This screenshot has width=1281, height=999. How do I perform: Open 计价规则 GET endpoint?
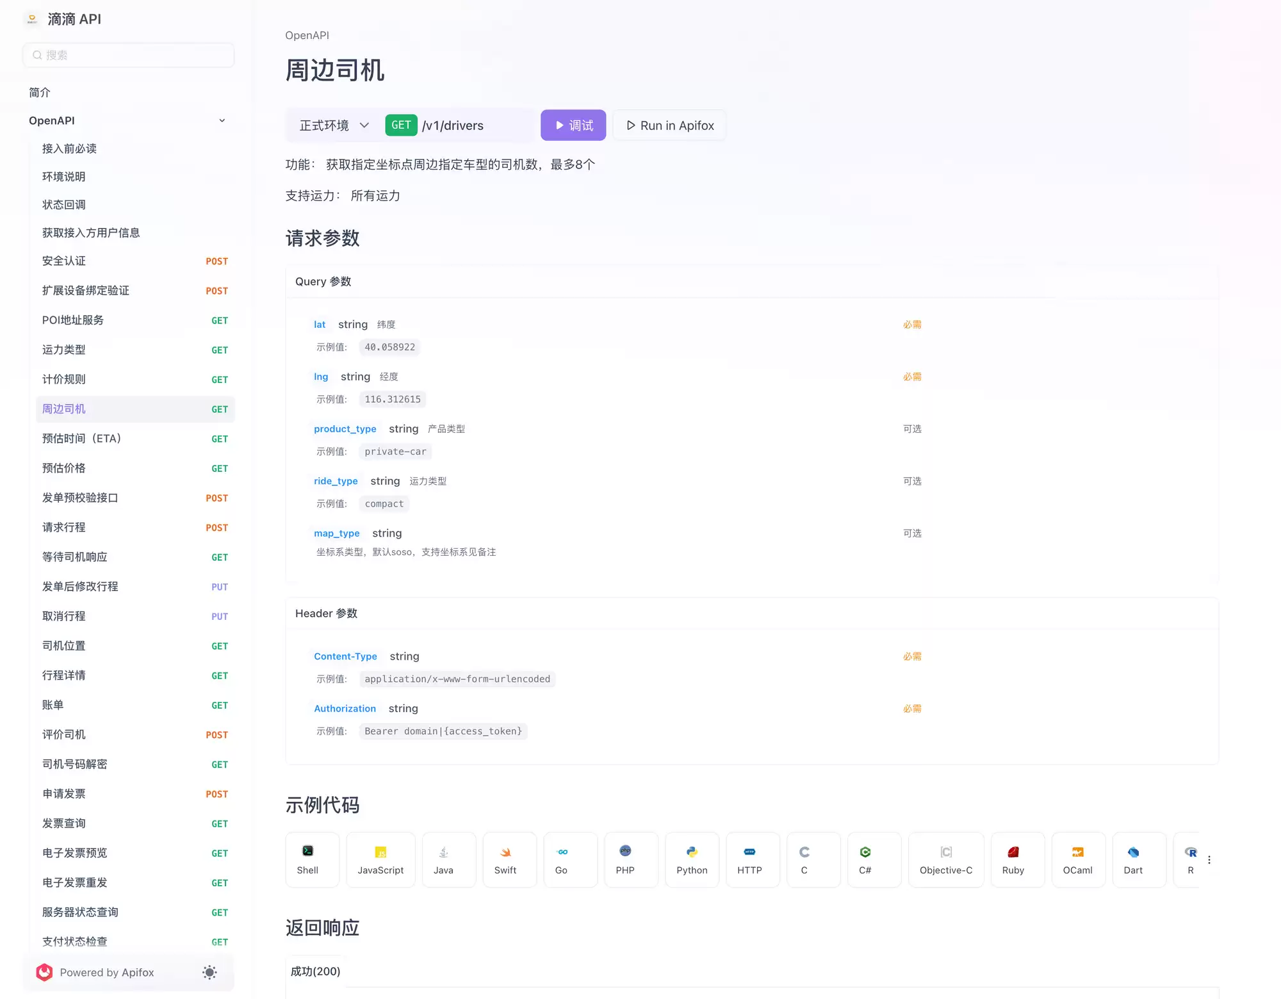[135, 379]
